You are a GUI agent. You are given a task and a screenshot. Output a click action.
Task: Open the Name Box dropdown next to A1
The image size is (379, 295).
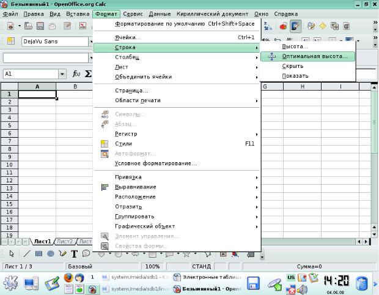tap(62, 74)
